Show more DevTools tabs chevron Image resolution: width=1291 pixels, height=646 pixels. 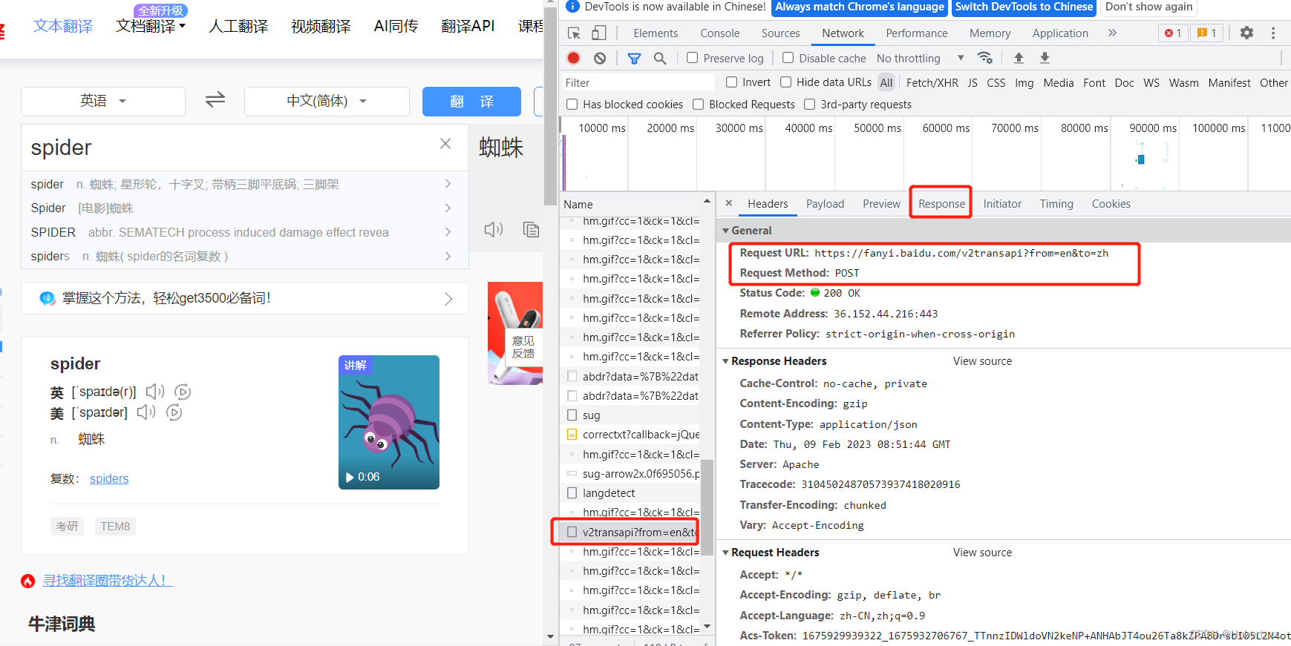(1112, 33)
